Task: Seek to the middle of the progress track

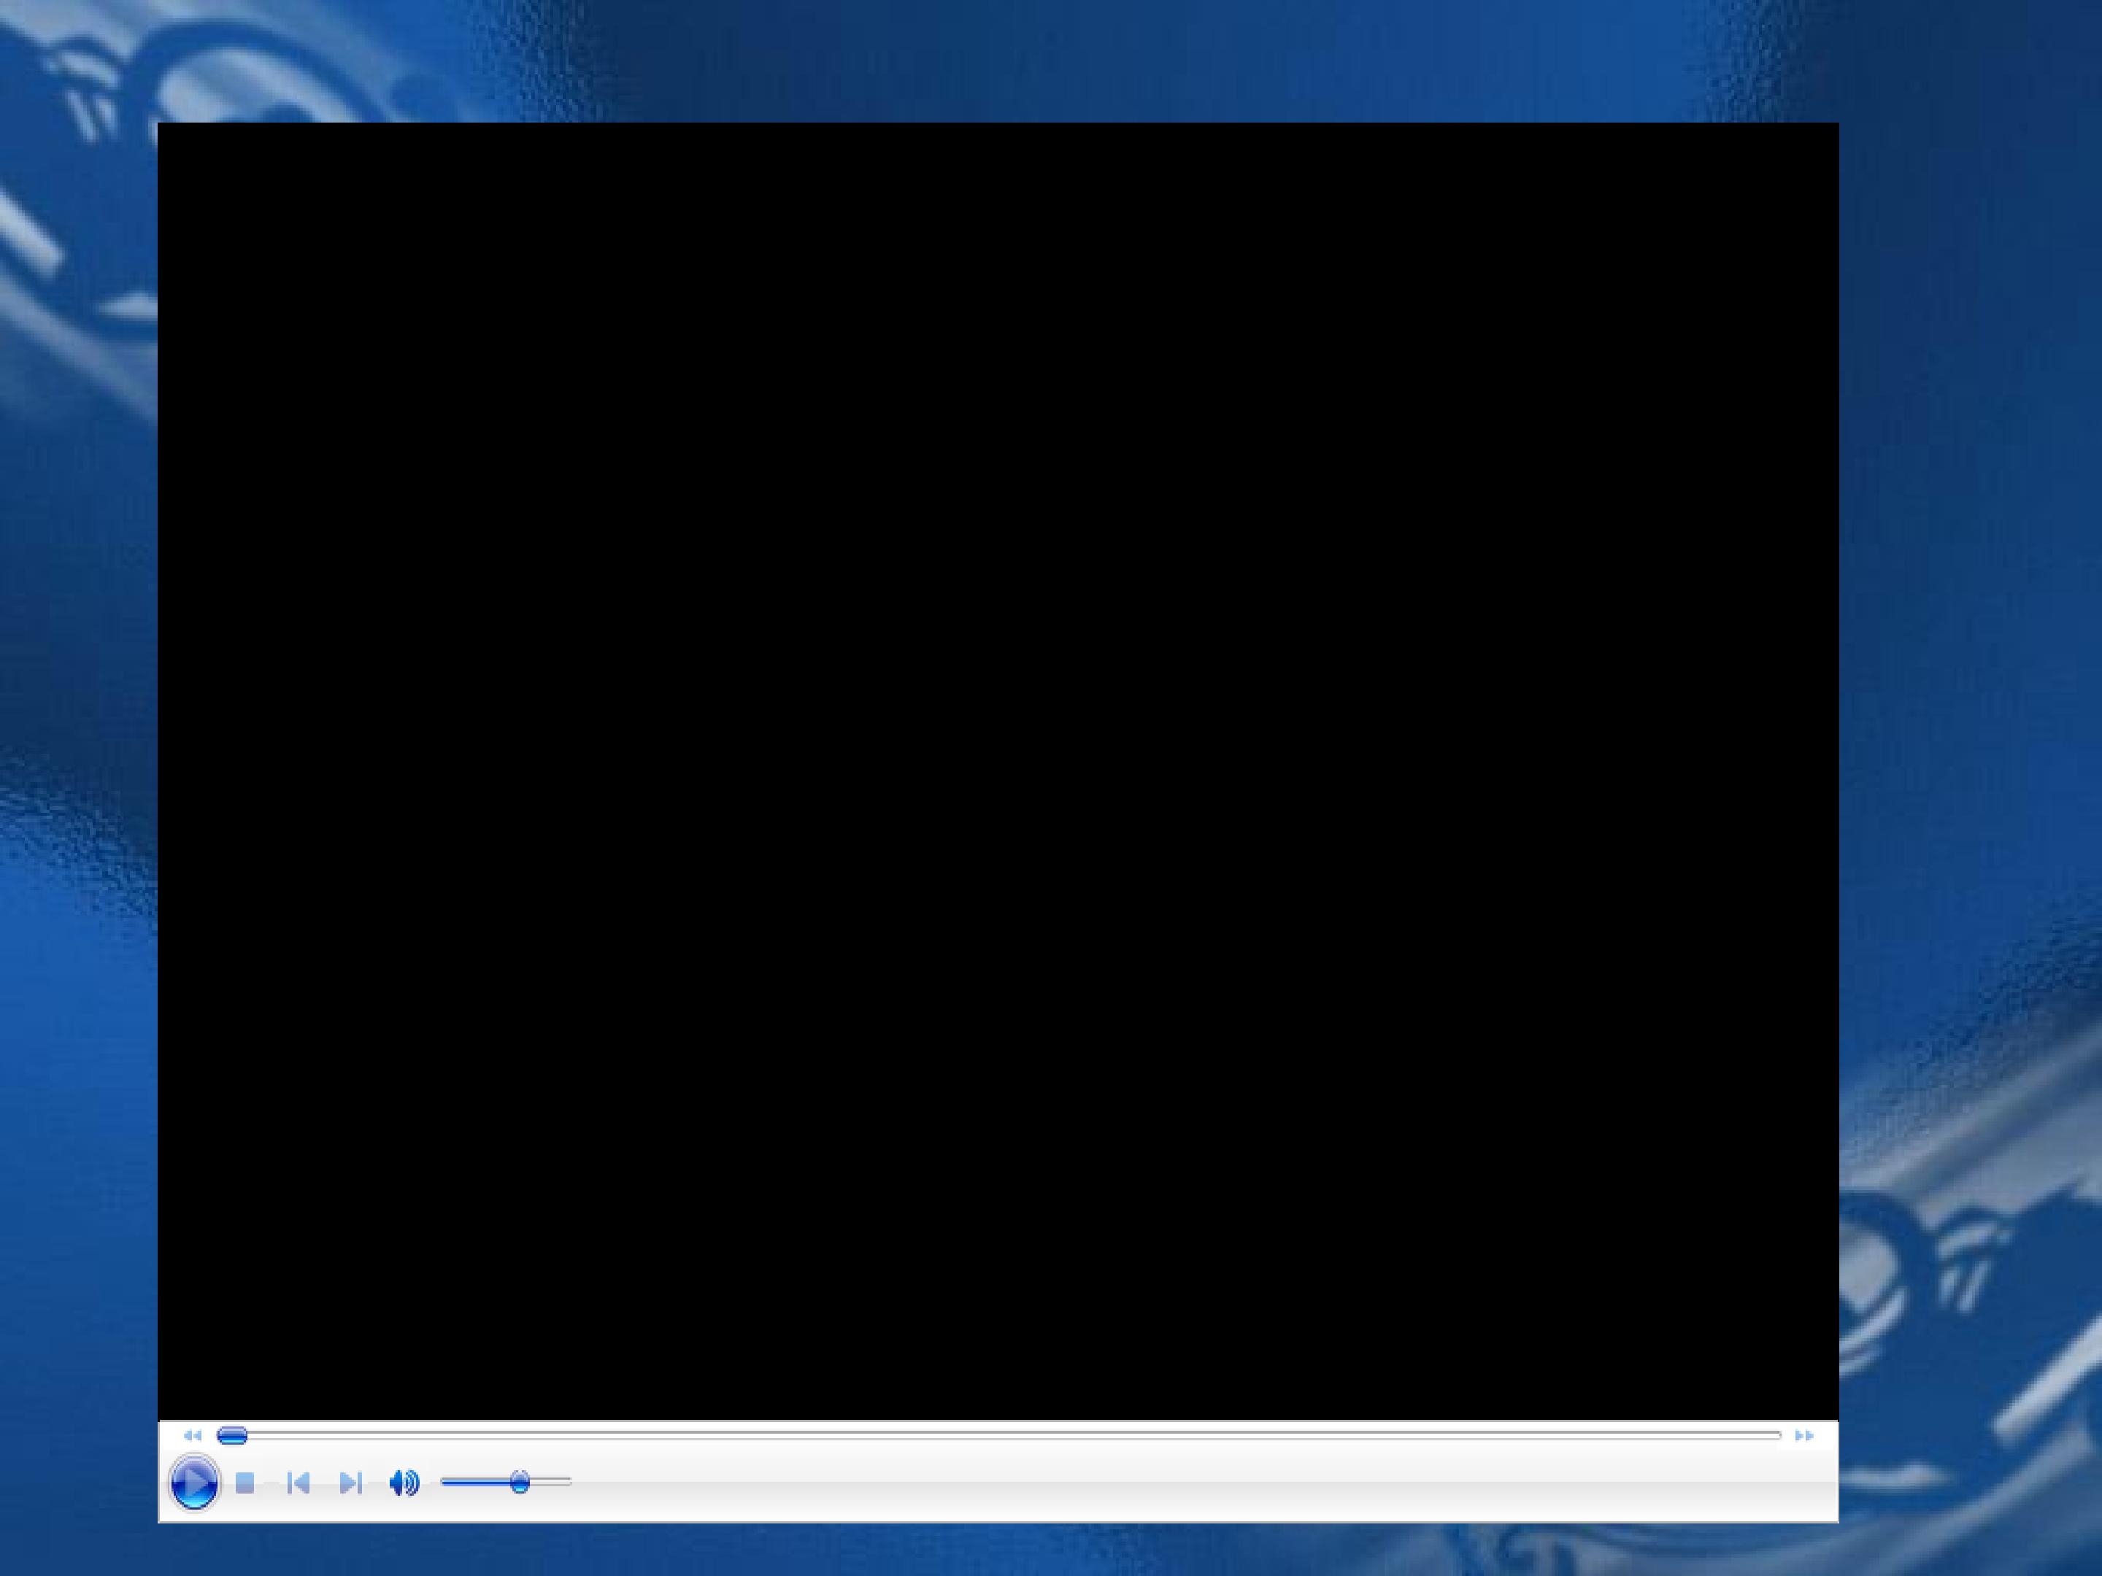Action: point(998,1435)
